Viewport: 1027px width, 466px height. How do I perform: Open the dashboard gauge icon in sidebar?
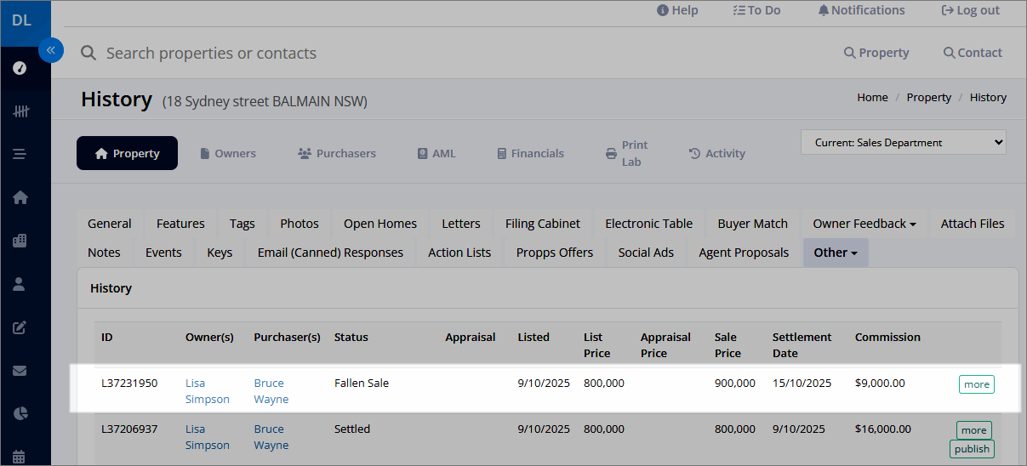pos(20,68)
